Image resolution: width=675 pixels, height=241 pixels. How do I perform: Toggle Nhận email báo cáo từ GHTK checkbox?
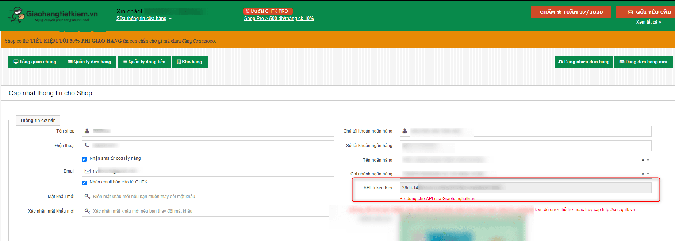tap(84, 183)
